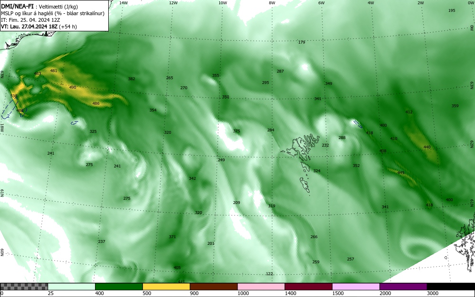The height and width of the screenshot is (297, 475).
Task: Click the map value 295
Action: click(266, 83)
